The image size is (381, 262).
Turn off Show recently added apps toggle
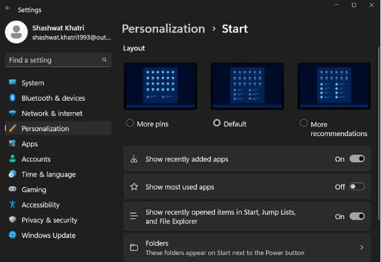point(357,159)
